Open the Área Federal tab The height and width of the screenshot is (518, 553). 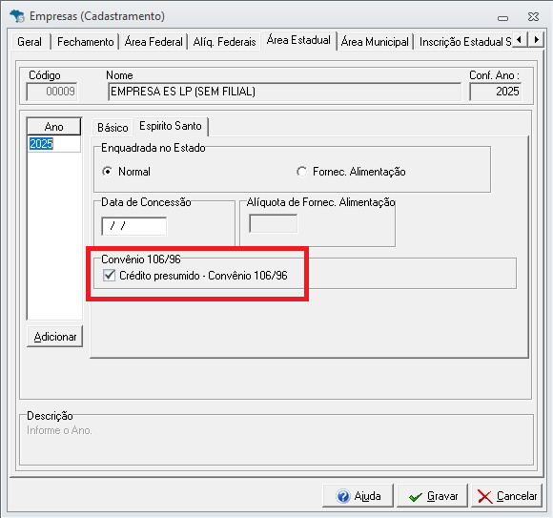[154, 42]
